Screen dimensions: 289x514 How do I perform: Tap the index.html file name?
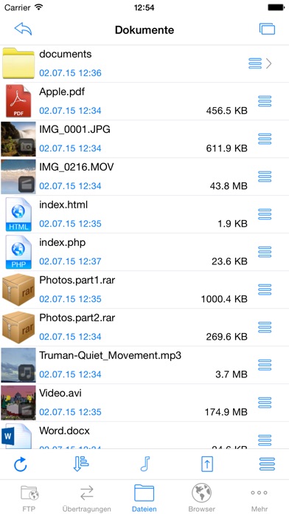63,205
